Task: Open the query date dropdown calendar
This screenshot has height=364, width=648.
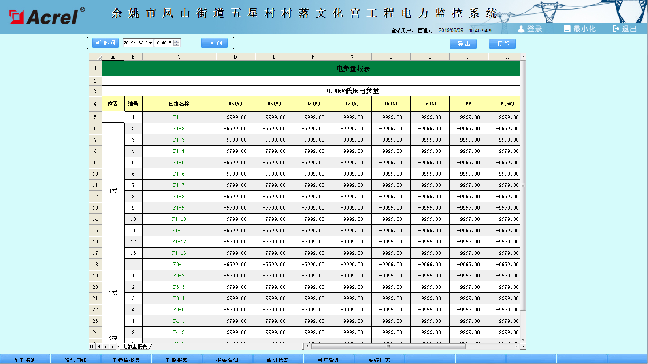Action: [150, 43]
